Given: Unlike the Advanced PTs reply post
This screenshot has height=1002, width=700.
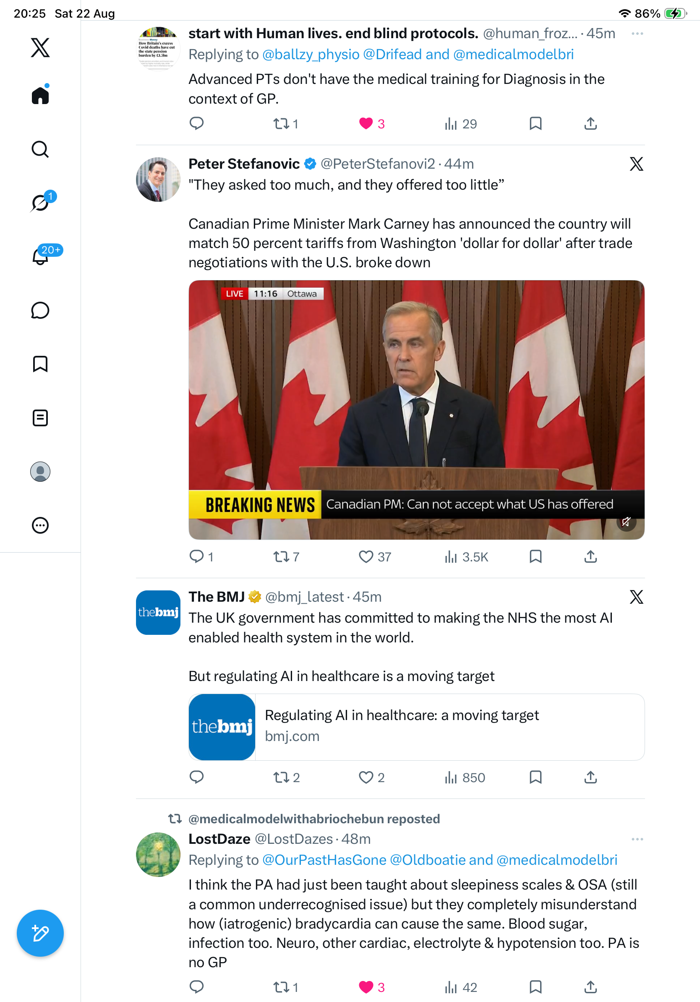Looking at the screenshot, I should [366, 124].
